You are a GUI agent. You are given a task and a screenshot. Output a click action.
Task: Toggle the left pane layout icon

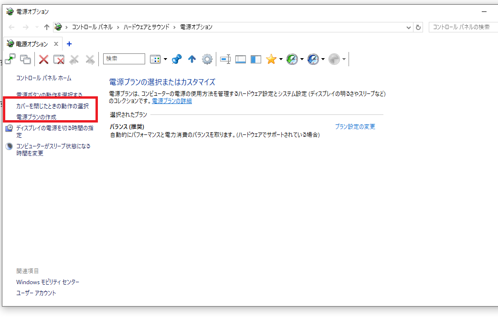[x=255, y=59]
